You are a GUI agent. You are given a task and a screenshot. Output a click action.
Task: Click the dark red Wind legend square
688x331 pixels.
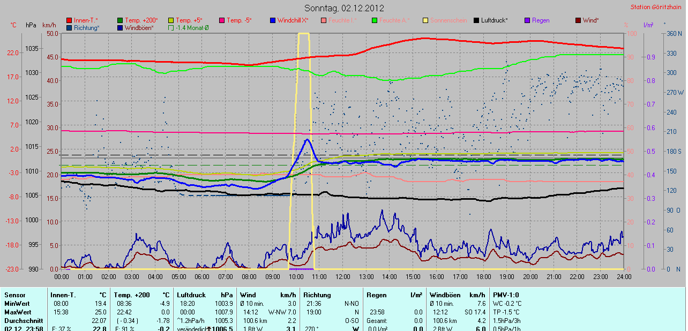tap(578, 20)
